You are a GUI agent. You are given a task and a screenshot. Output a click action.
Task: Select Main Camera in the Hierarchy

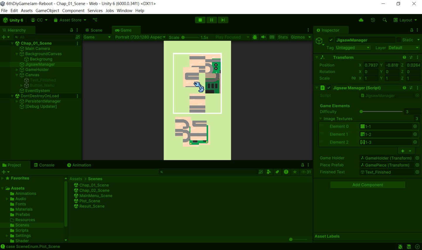pyautogui.click(x=38, y=49)
